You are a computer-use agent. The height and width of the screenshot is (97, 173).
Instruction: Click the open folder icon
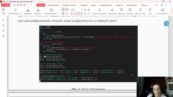(x=14, y=5)
